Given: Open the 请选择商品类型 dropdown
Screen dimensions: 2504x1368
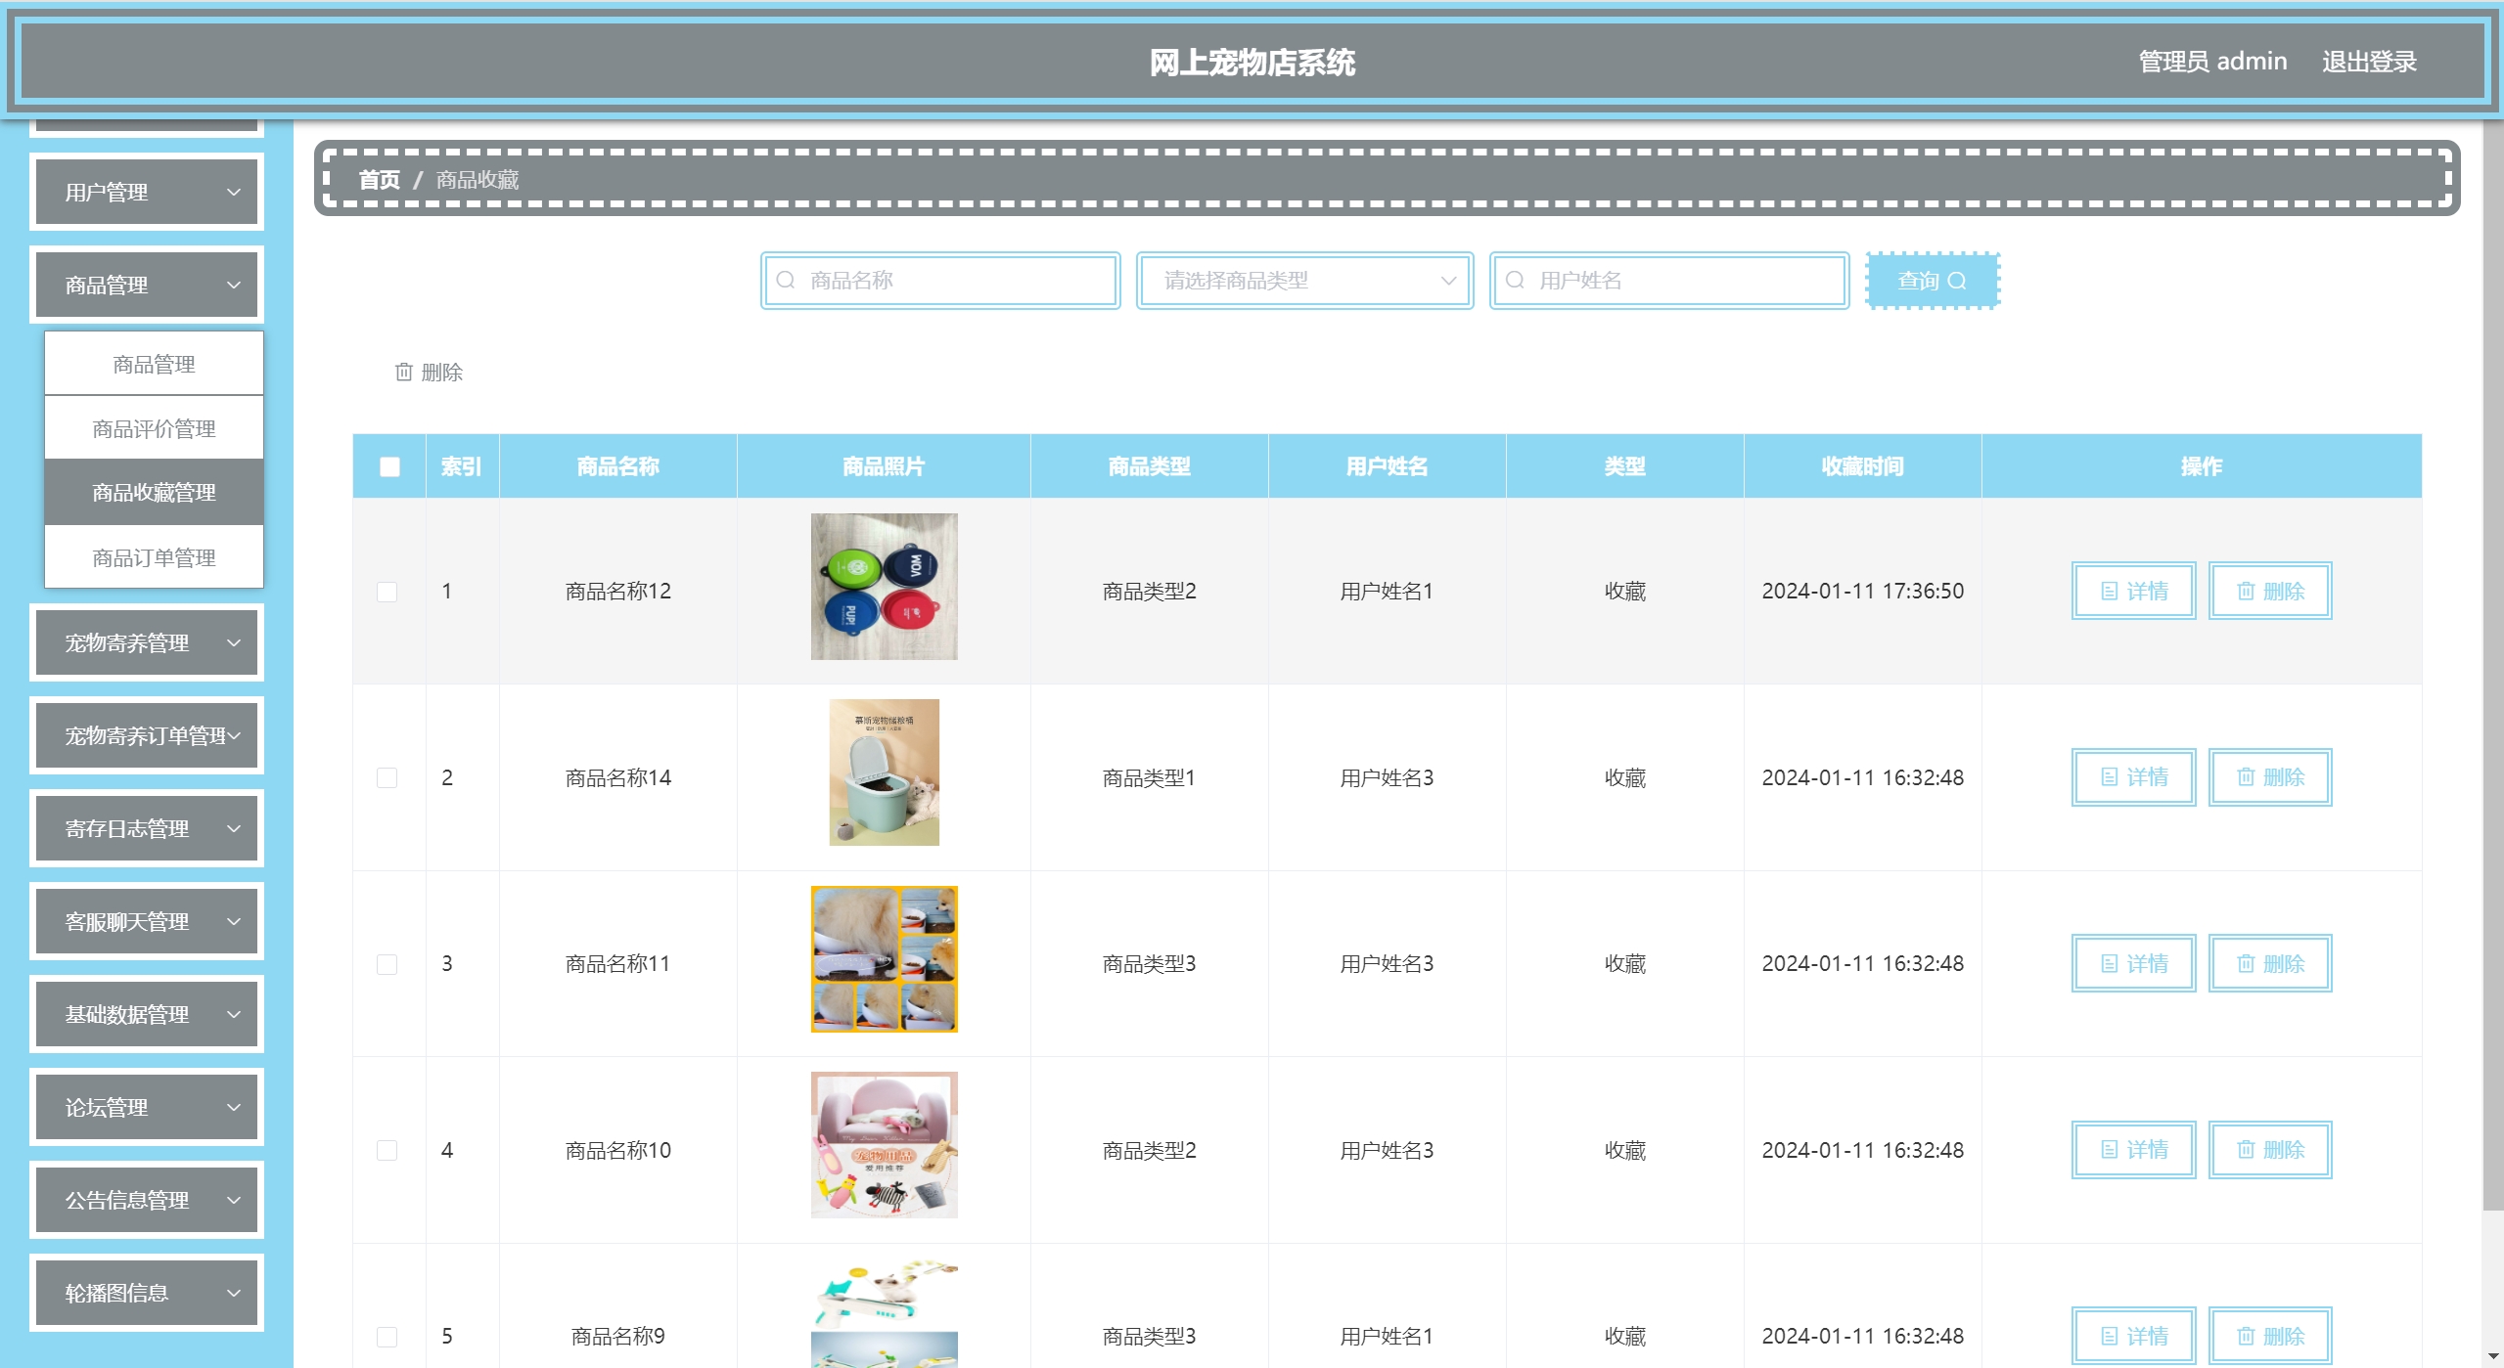Looking at the screenshot, I should click(x=1304, y=281).
